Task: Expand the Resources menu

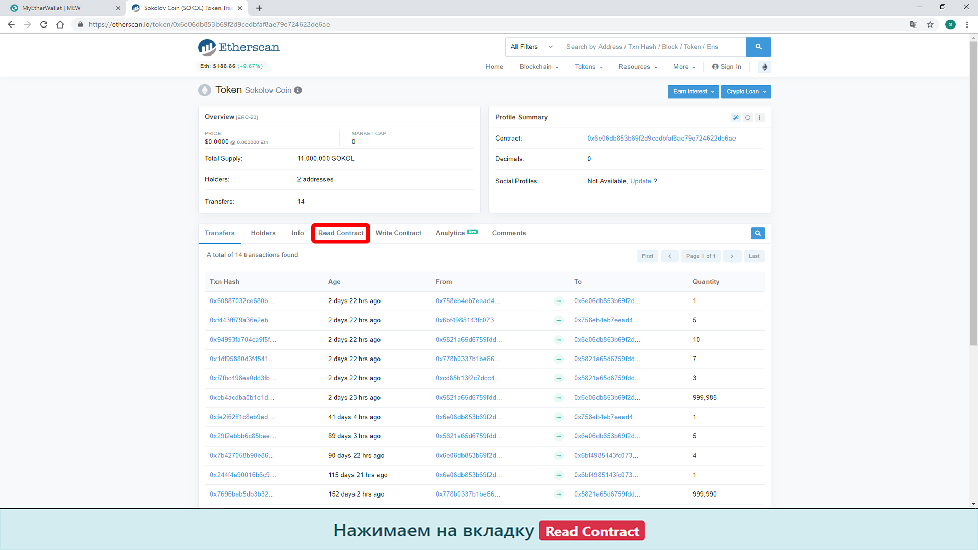Action: tap(638, 67)
